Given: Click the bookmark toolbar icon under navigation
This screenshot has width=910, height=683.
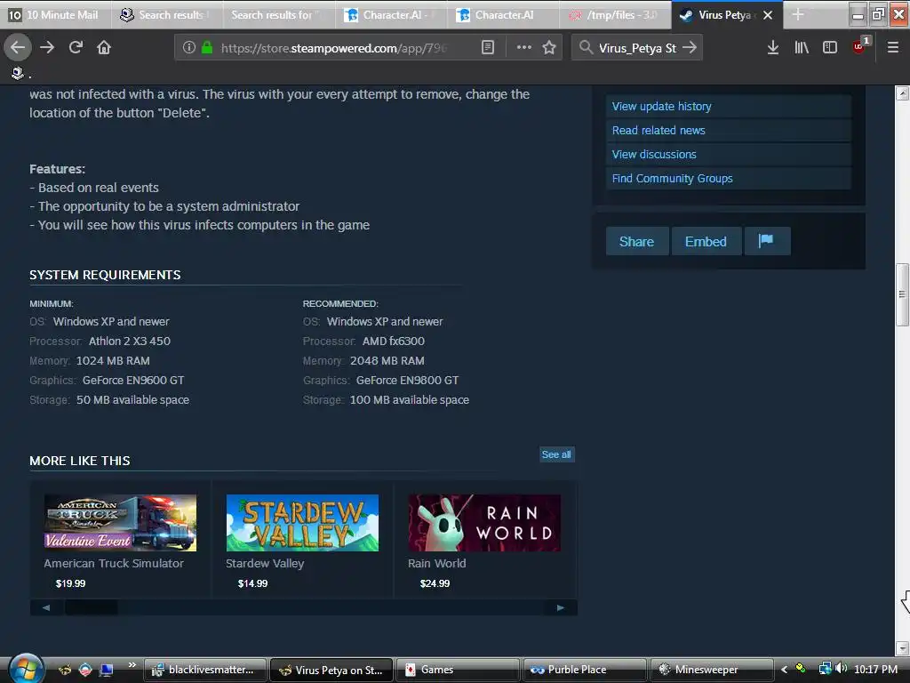Looking at the screenshot, I should tap(18, 73).
